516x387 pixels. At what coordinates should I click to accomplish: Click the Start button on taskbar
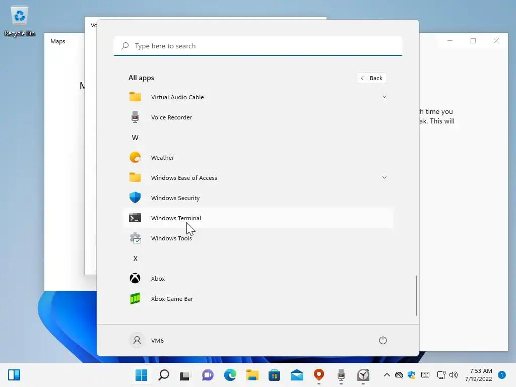(x=141, y=375)
